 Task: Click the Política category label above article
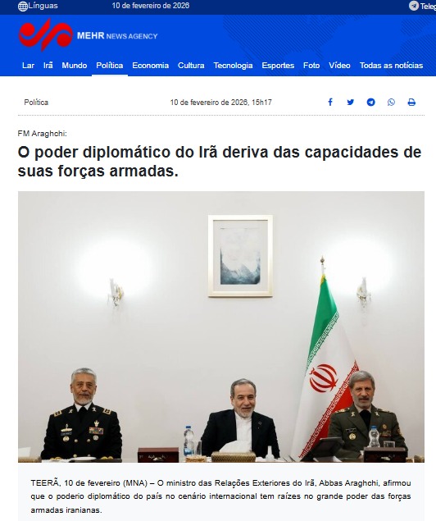(x=36, y=103)
